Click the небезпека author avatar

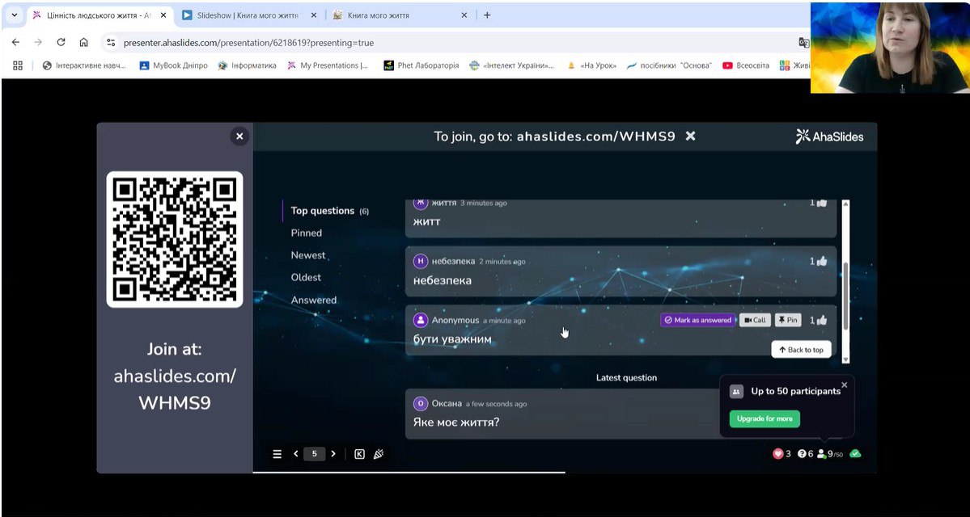pyautogui.click(x=421, y=261)
